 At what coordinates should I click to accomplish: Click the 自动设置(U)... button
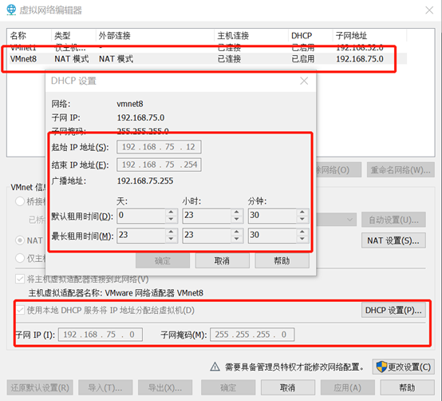(393, 220)
